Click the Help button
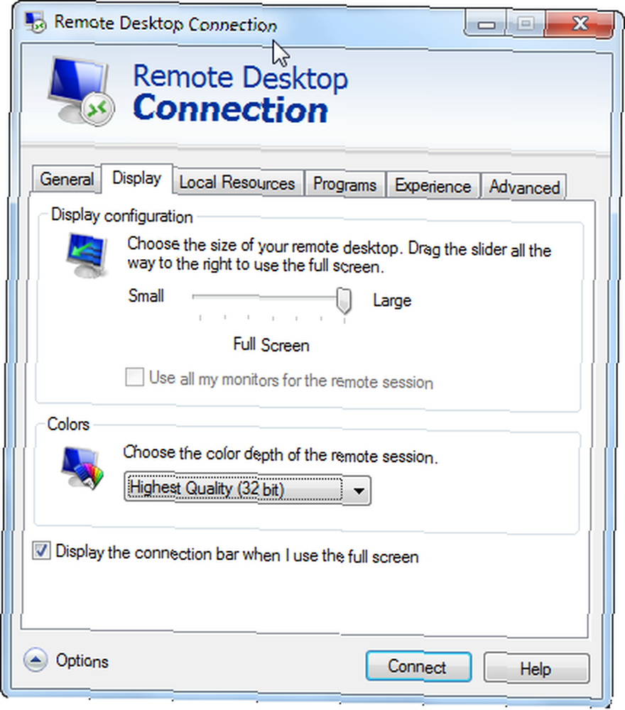The image size is (625, 710). pos(536,668)
